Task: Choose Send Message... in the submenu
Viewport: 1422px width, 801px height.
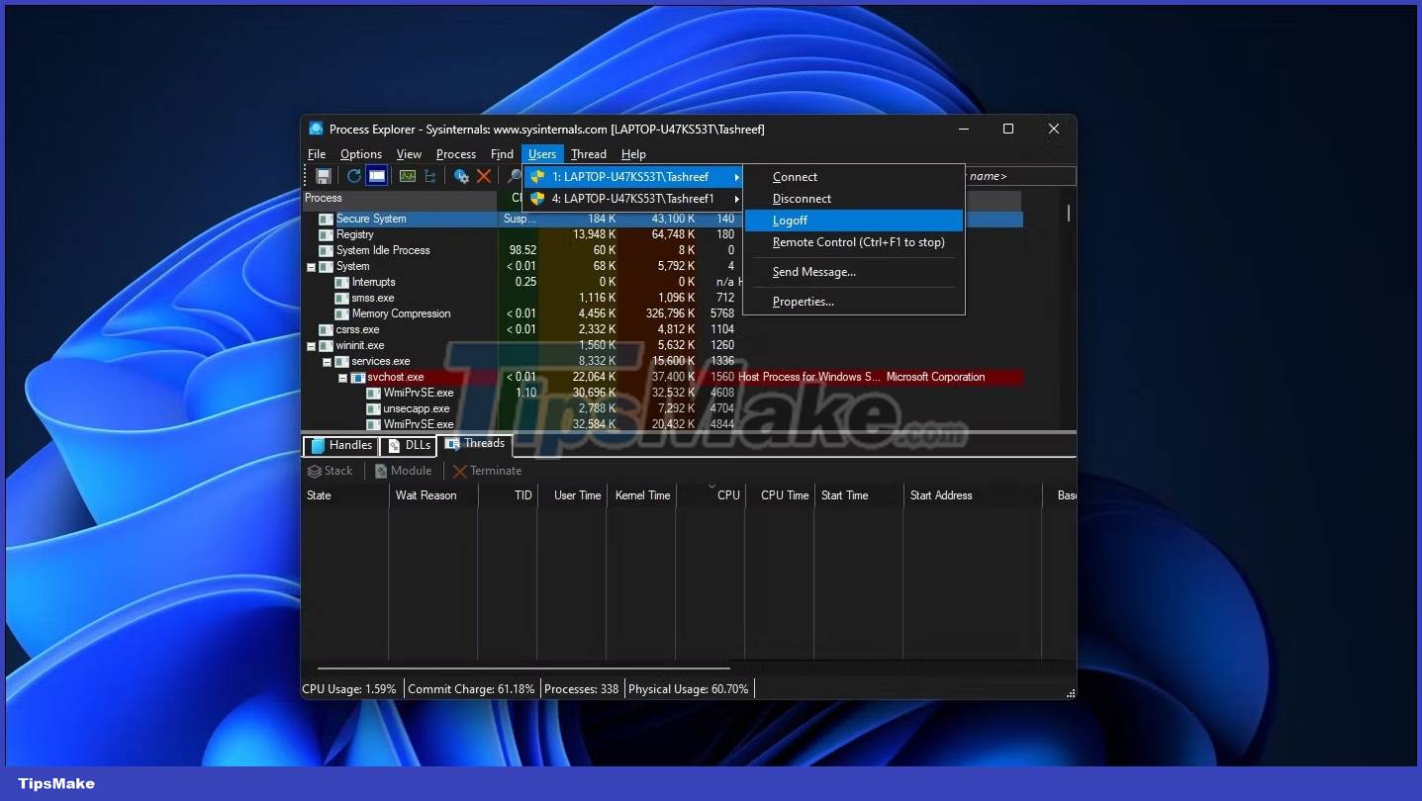Action: click(813, 272)
